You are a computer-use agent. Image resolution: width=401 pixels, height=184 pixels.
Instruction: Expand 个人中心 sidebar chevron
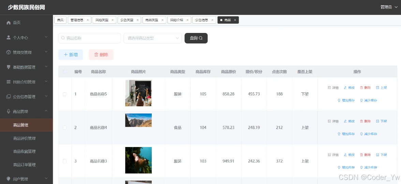click(x=46, y=37)
